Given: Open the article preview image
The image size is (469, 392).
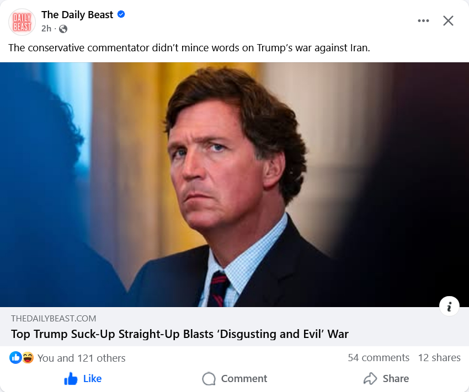Looking at the screenshot, I should tap(234, 185).
